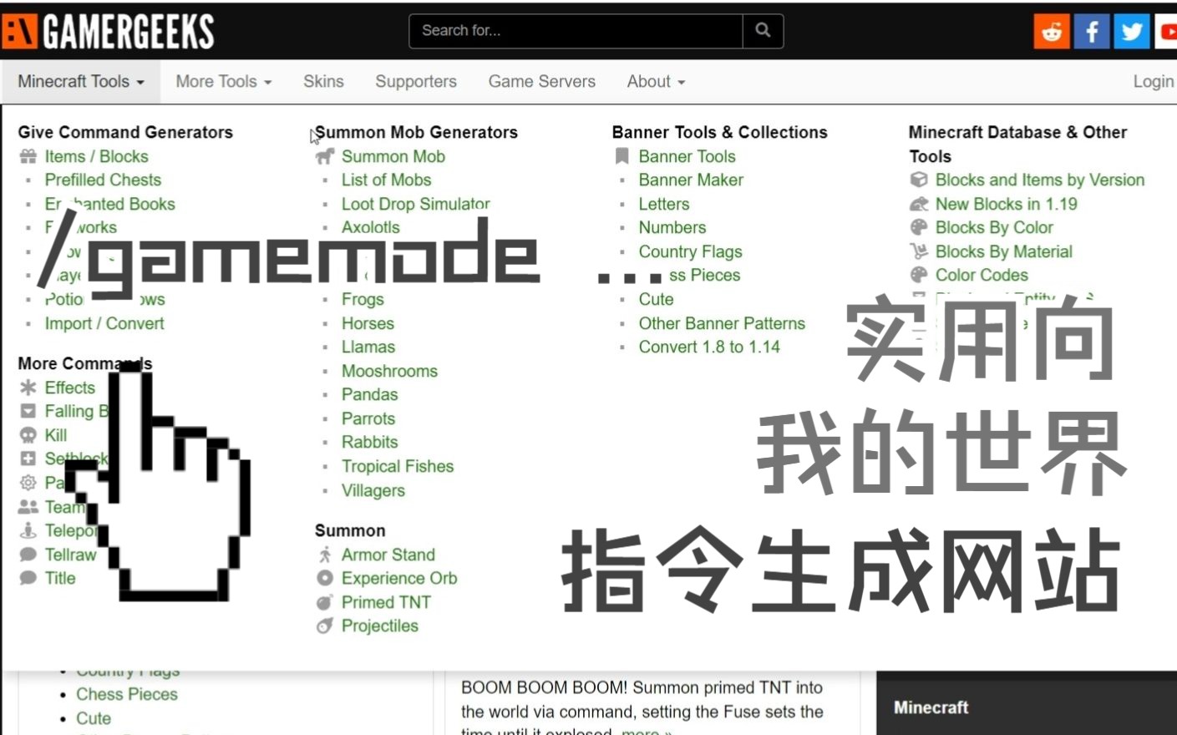
Task: Open the Reddit social icon
Action: tap(1052, 32)
